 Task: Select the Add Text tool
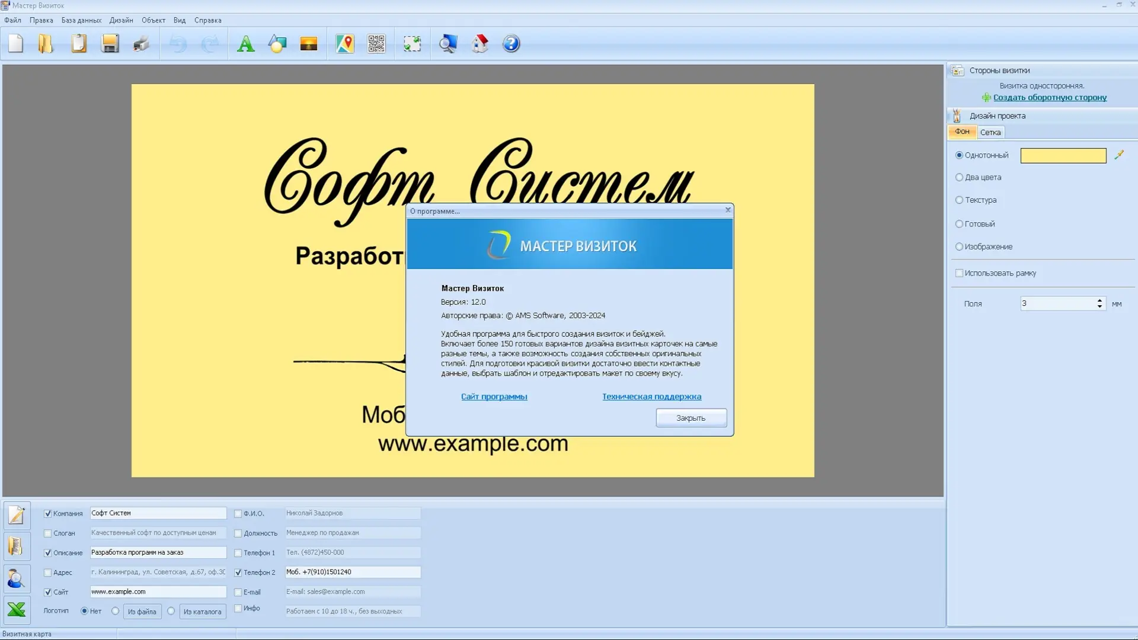click(245, 43)
